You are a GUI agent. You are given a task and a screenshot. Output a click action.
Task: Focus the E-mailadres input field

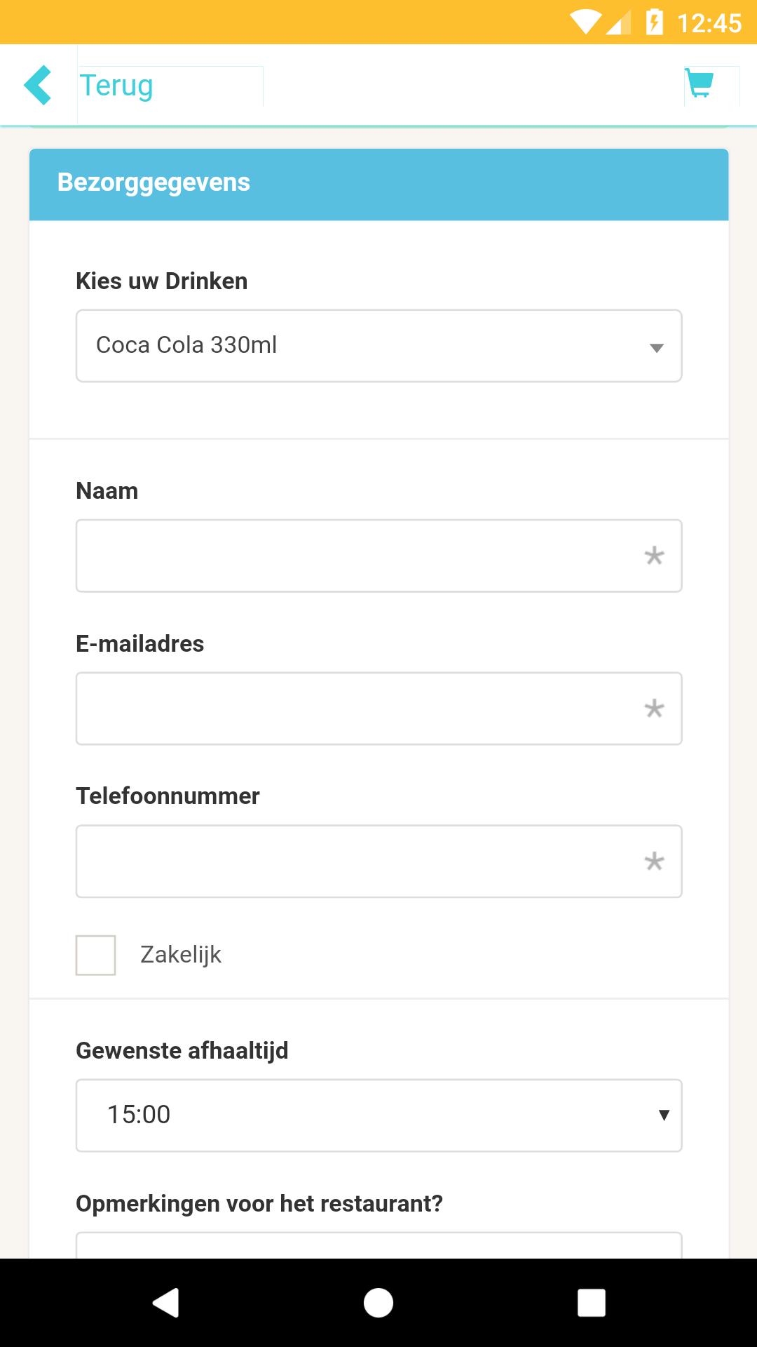coord(378,709)
